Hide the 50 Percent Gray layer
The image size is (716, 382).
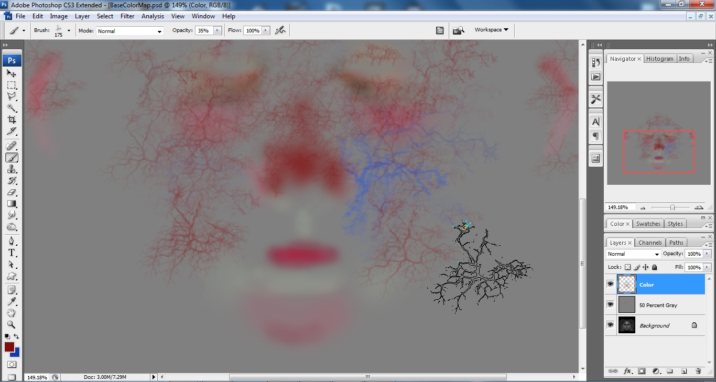tap(610, 304)
